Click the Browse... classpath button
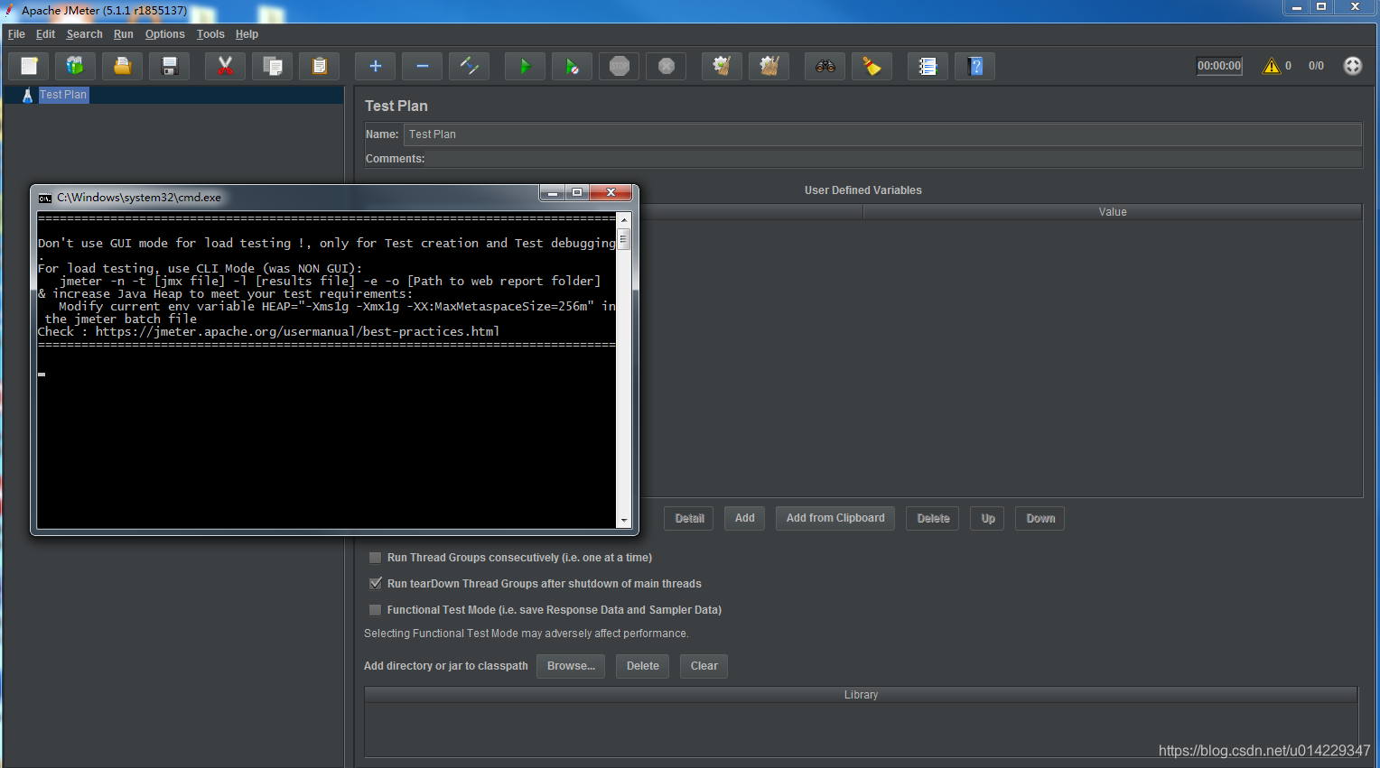The width and height of the screenshot is (1380, 768). click(x=571, y=666)
